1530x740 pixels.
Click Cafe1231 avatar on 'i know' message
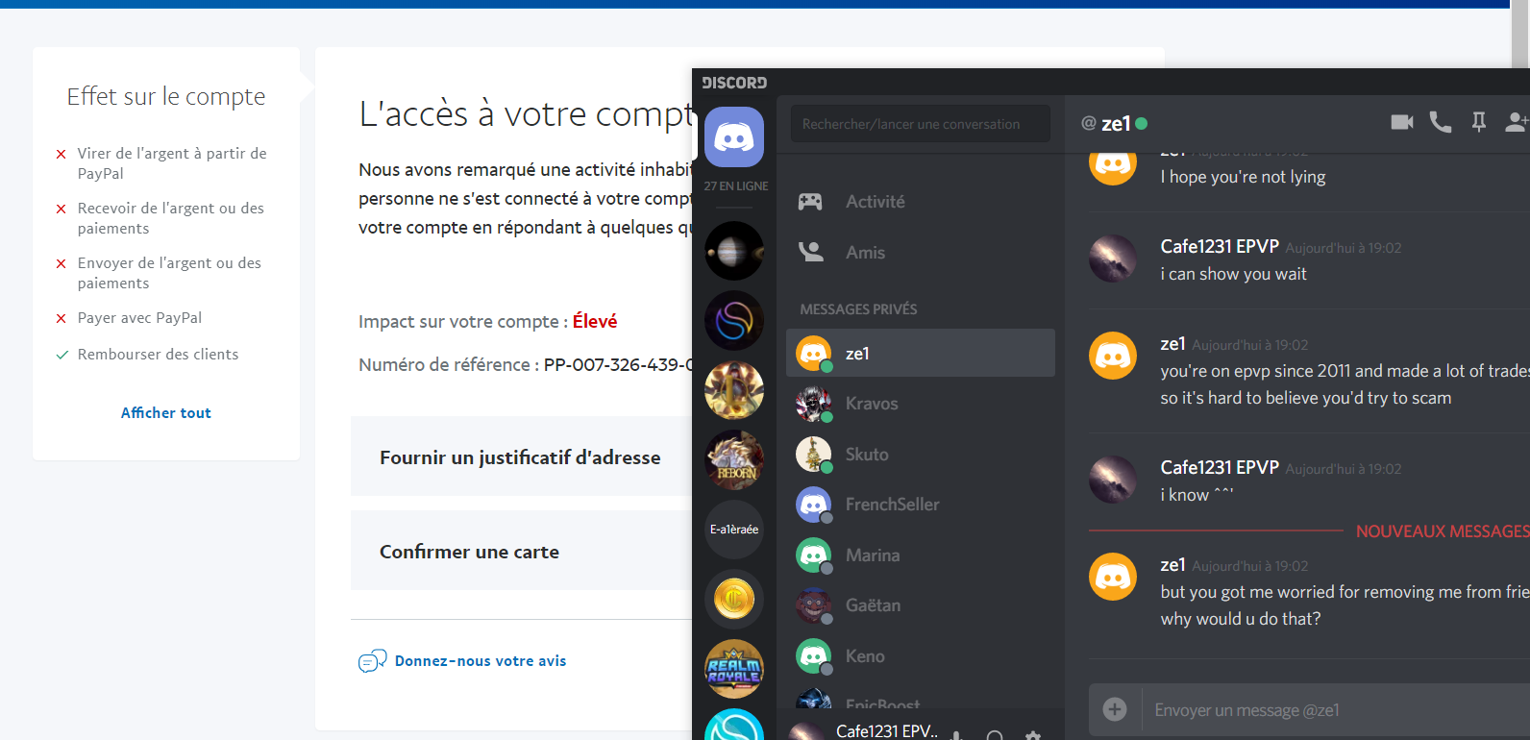pos(1113,480)
